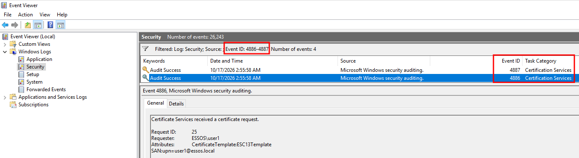Click the key icon of event 4887
Viewport: 579px width, 158px height.
coord(145,70)
